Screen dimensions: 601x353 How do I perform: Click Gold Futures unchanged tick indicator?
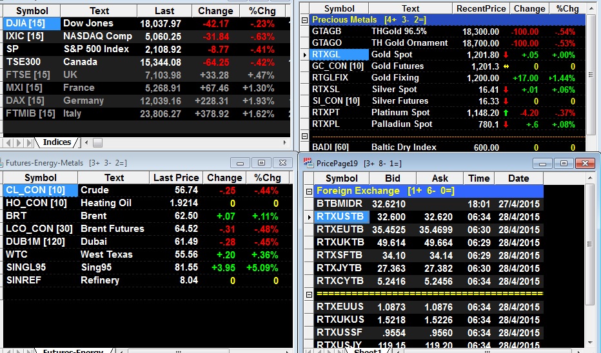click(x=506, y=66)
